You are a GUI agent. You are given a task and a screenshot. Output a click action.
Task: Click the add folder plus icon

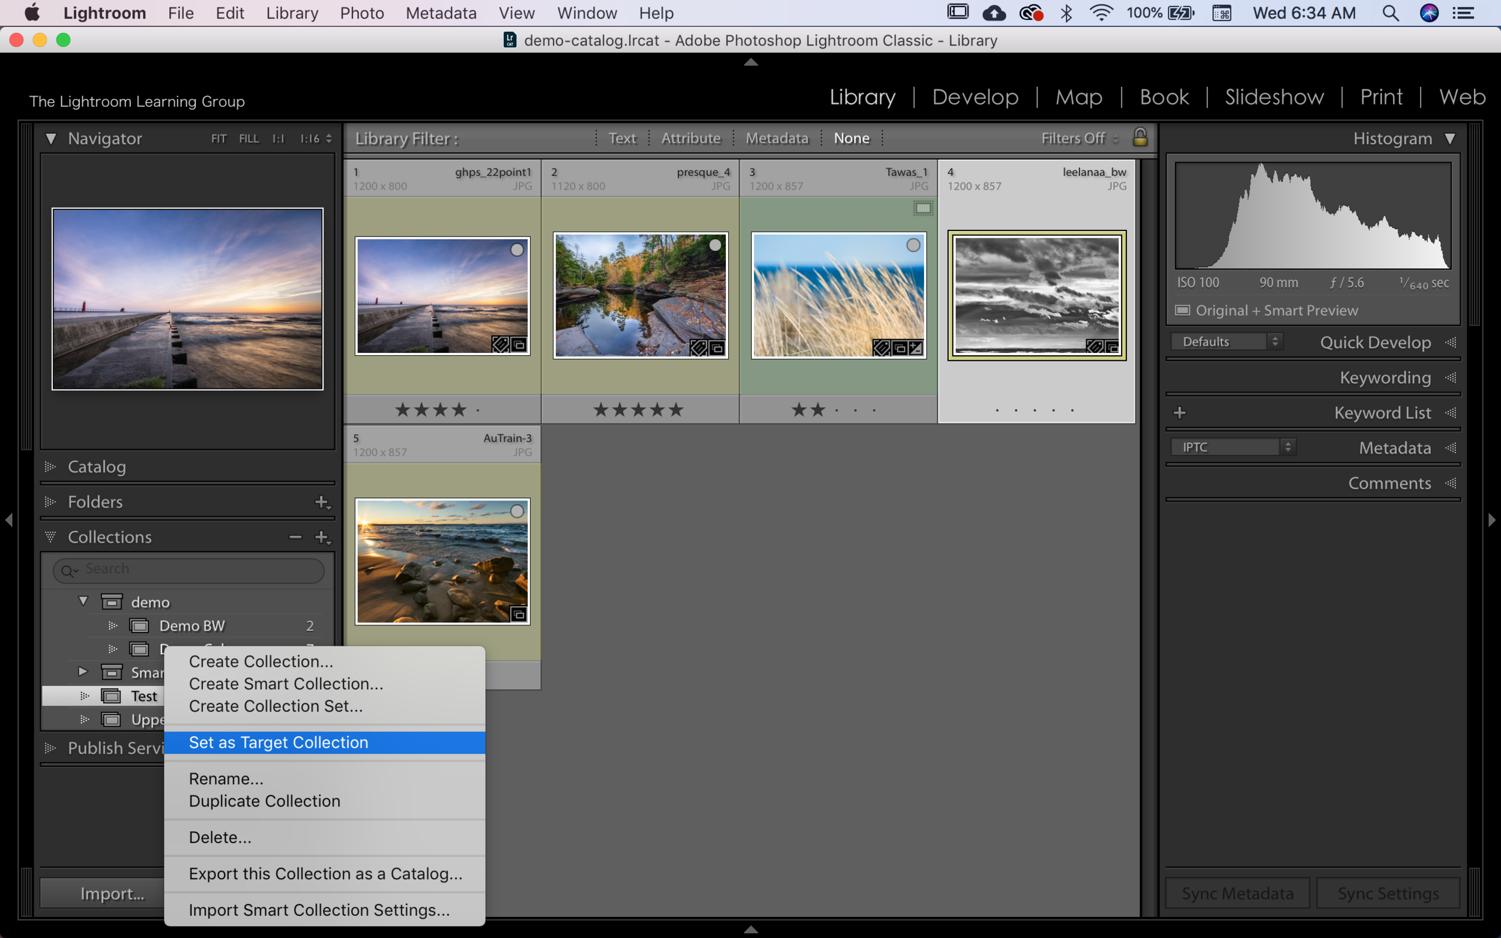click(322, 502)
